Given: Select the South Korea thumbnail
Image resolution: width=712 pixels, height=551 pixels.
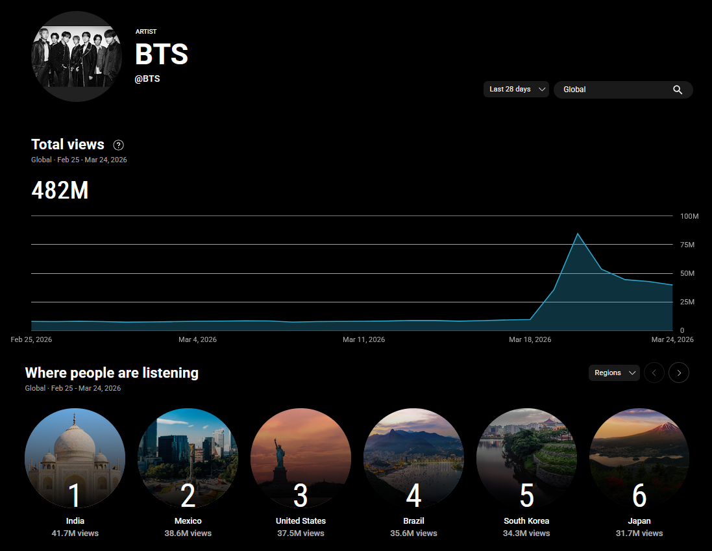Looking at the screenshot, I should tap(526, 458).
